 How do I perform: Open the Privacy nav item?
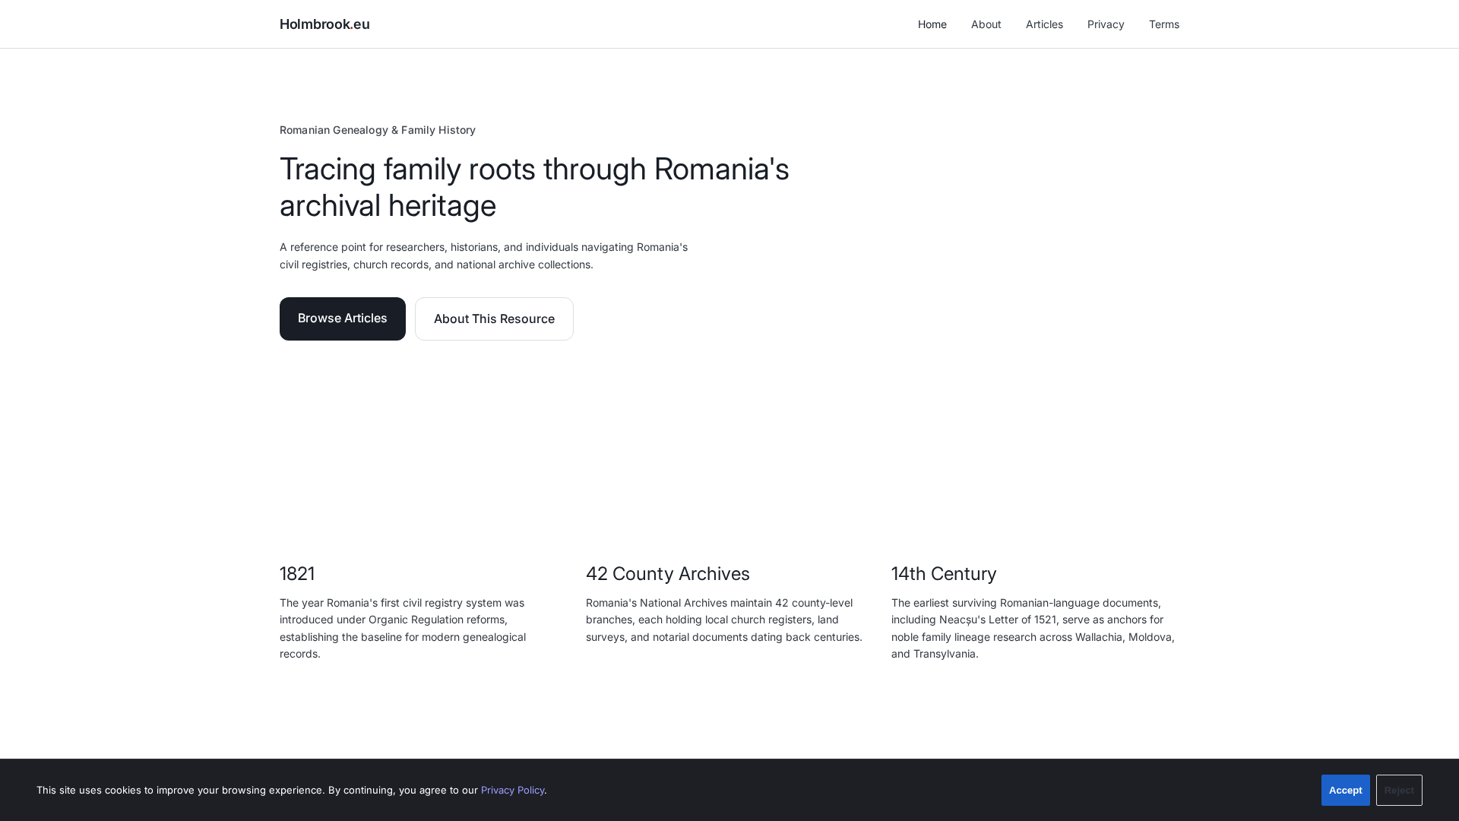[1106, 24]
